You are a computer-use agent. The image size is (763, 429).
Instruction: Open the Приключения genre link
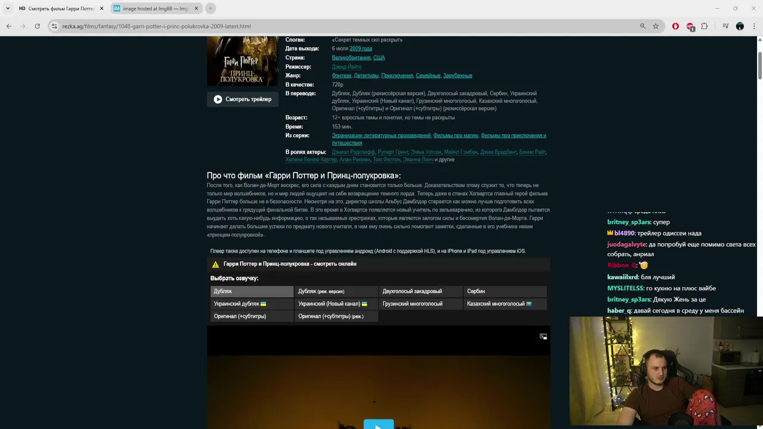[x=397, y=76]
